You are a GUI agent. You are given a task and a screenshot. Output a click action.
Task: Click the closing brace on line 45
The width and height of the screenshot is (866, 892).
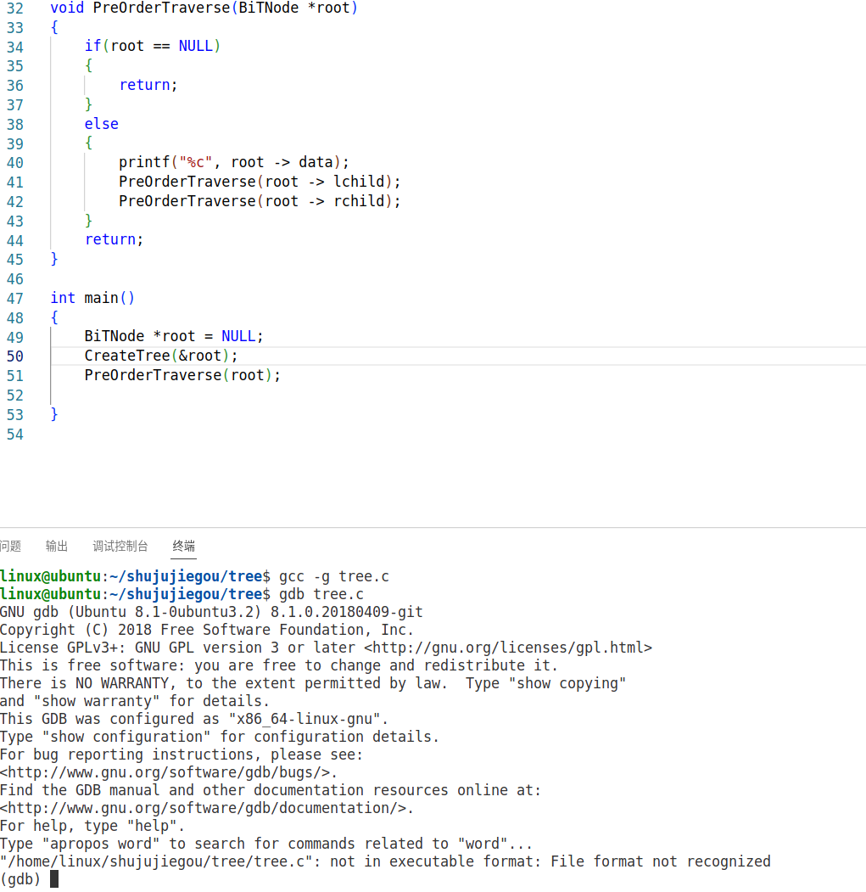[x=54, y=259]
